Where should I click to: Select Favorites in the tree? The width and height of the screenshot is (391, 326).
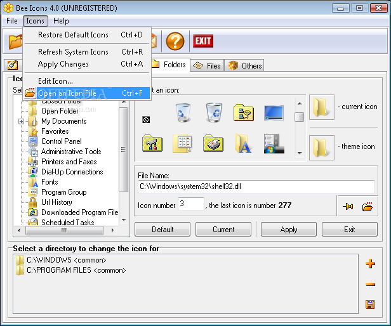point(55,131)
